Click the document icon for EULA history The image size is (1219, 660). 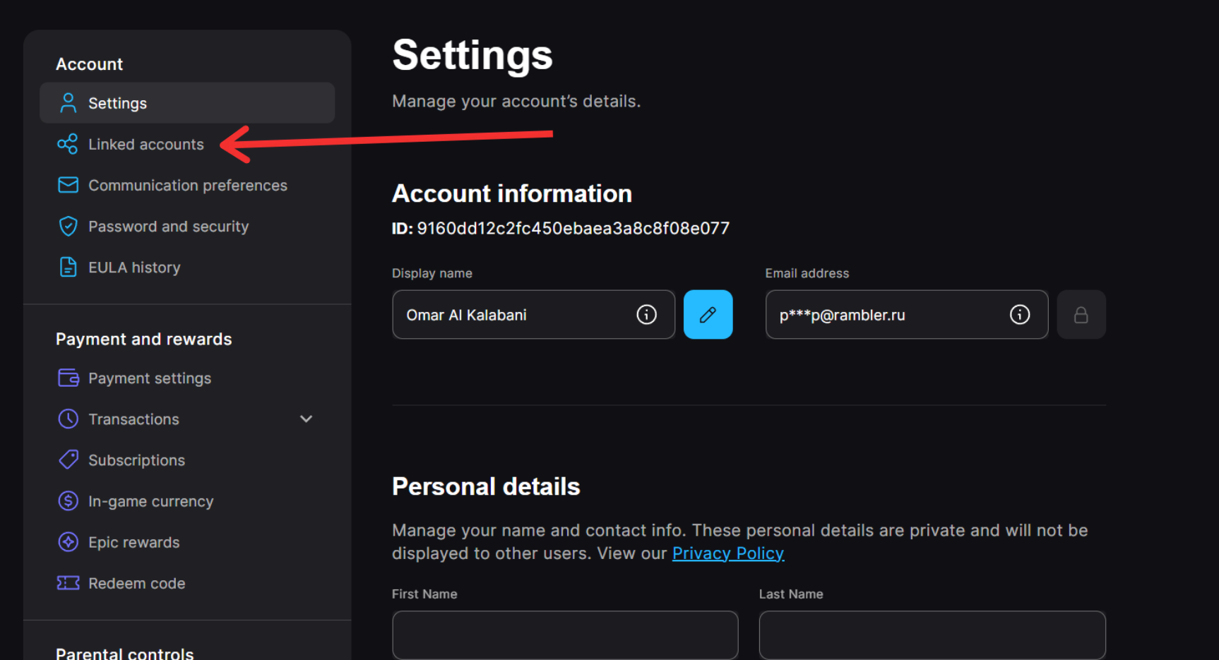point(68,268)
